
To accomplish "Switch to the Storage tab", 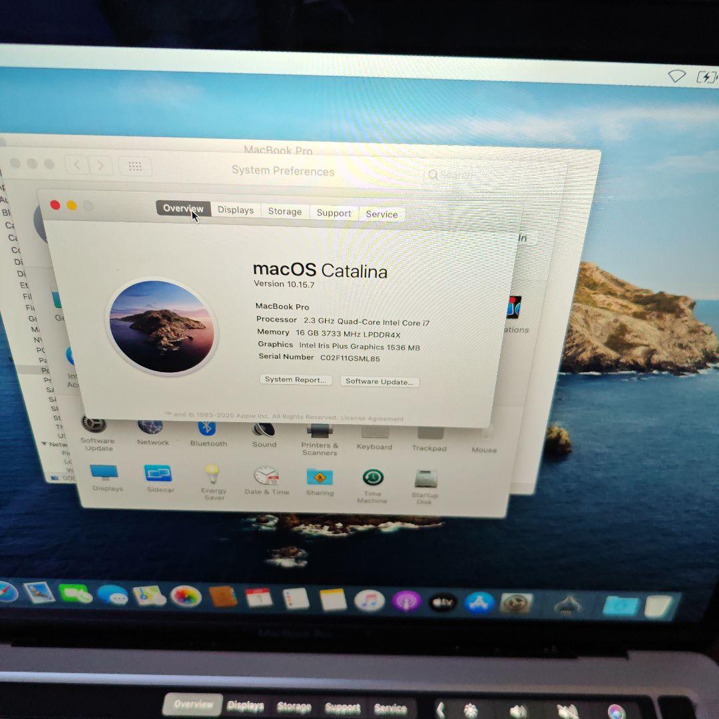I will point(284,211).
